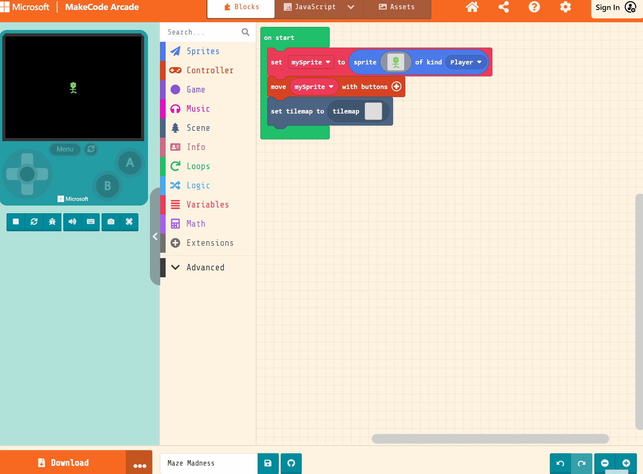Toggle simulator fullscreen mode
The height and width of the screenshot is (474, 643).
[129, 222]
